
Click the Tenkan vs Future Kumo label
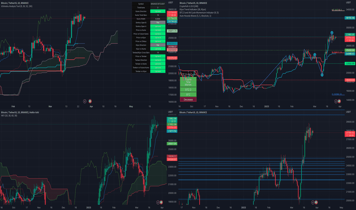(141, 68)
